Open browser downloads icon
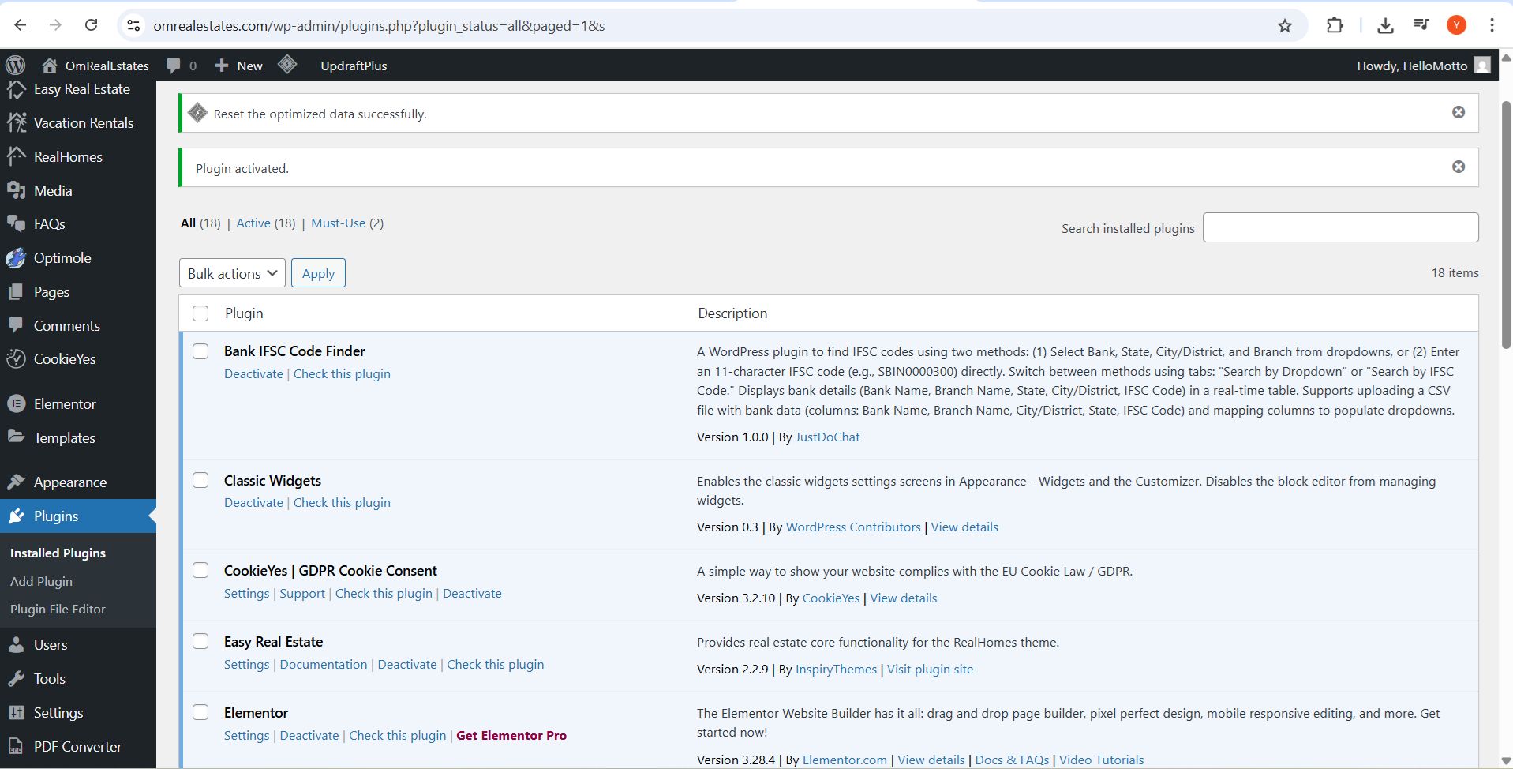The image size is (1513, 769). point(1385,26)
